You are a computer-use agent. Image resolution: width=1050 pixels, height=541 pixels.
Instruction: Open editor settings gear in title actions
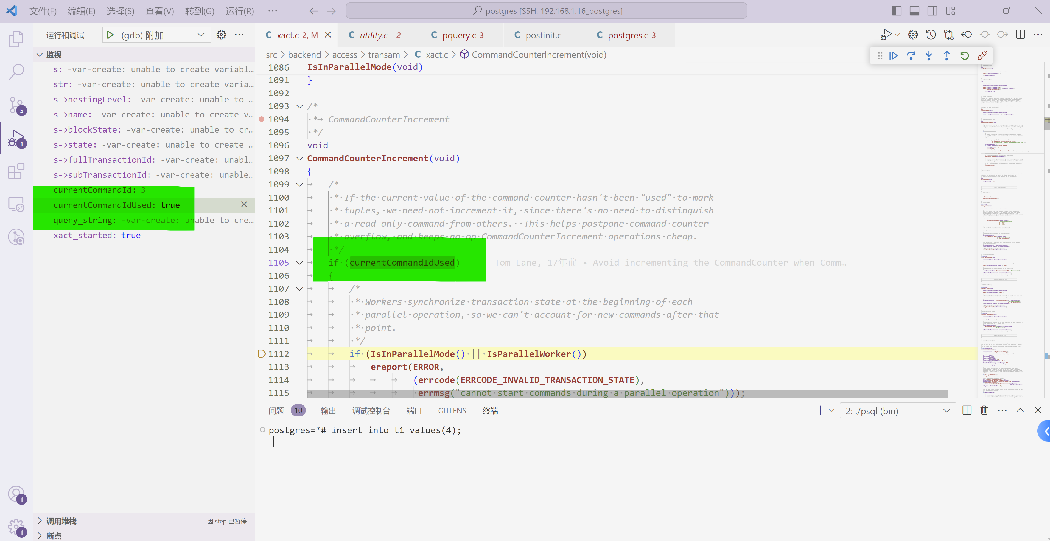point(913,35)
